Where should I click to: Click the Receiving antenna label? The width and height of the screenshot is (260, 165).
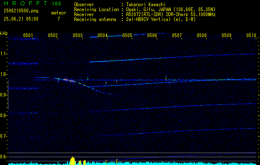(95, 19)
